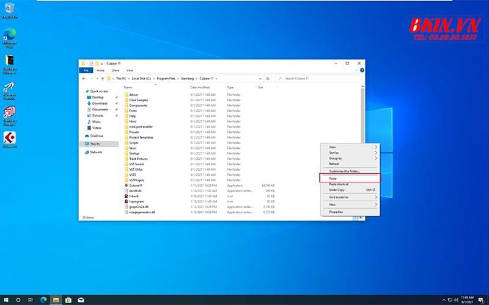Image resolution: width=489 pixels, height=305 pixels.
Task: Refresh the folder via address bar button
Action: coord(268,79)
